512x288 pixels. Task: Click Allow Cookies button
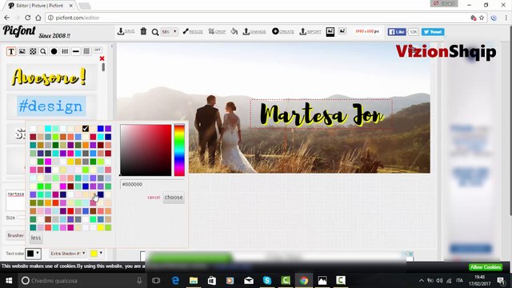point(486,266)
